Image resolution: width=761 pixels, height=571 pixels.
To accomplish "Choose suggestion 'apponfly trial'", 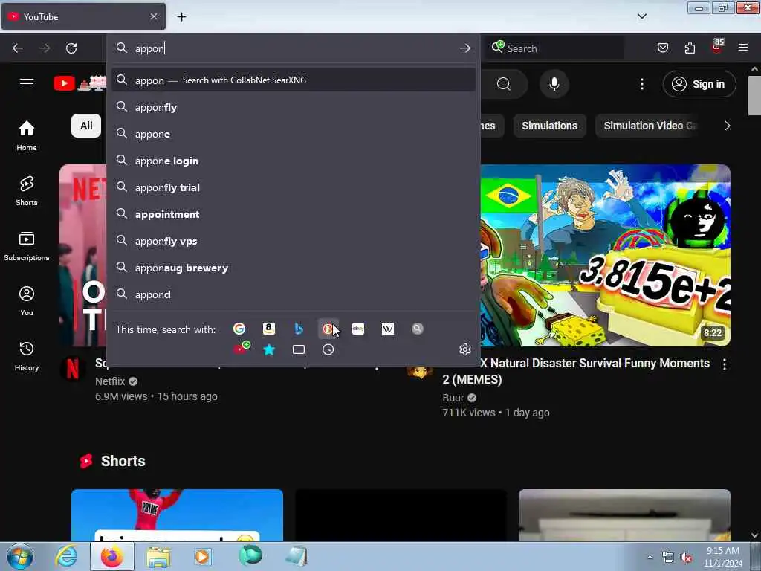I will [293, 187].
